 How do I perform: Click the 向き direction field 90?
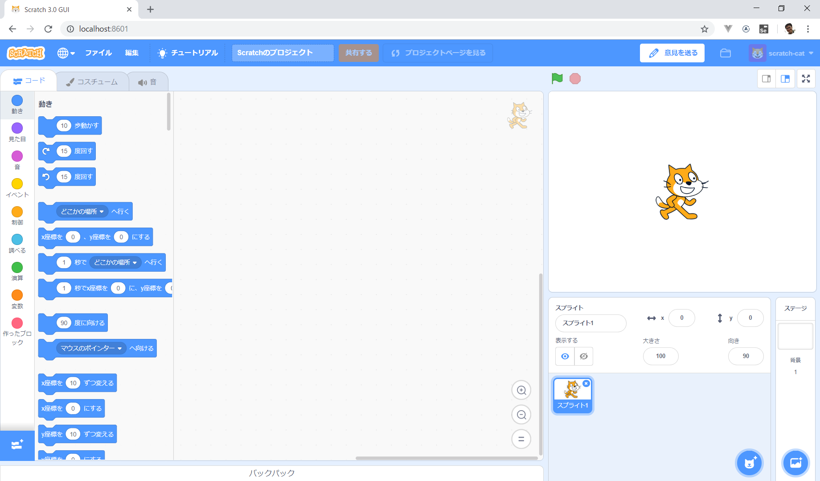[746, 356]
